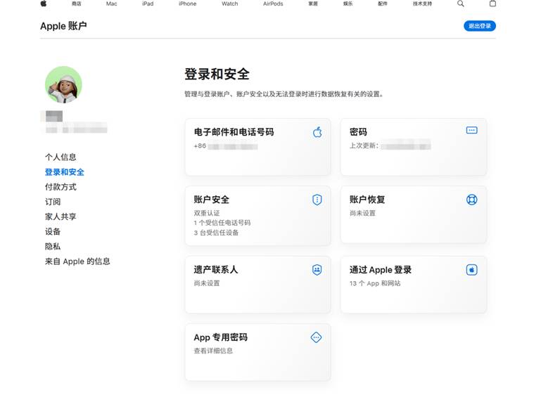Click the 退出登录 sign-out button
Image resolution: width=541 pixels, height=395 pixels.
[480, 26]
